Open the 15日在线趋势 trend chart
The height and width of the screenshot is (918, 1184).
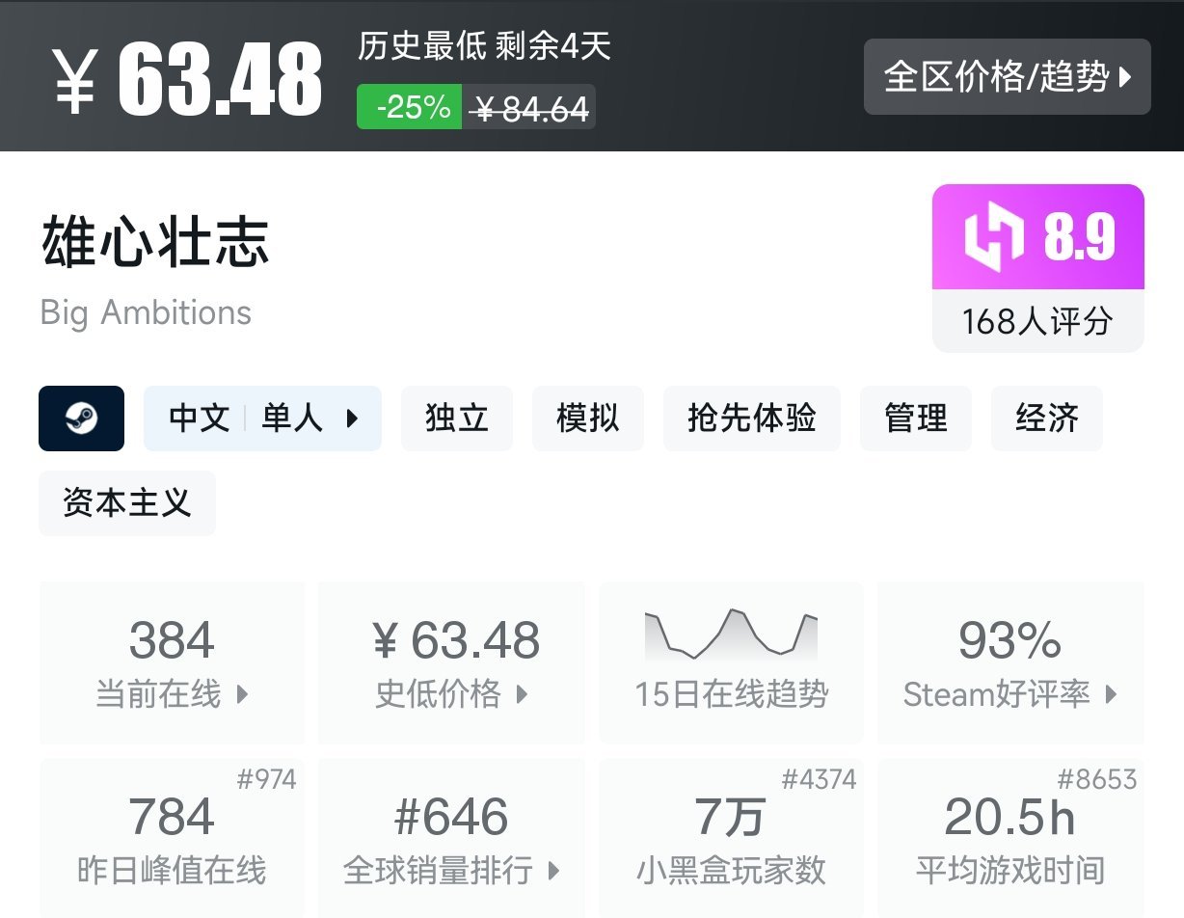(731, 661)
